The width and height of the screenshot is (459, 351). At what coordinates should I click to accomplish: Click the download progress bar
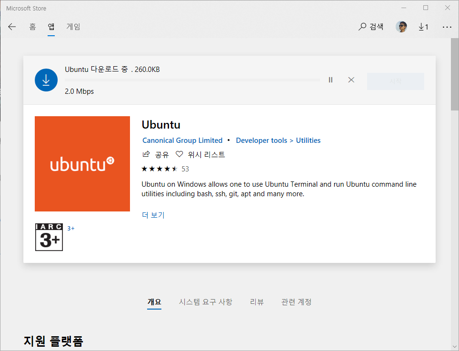tap(192, 80)
